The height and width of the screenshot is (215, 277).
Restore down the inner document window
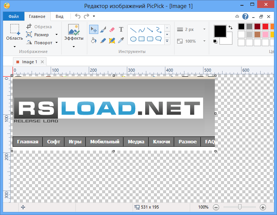tap(261, 17)
